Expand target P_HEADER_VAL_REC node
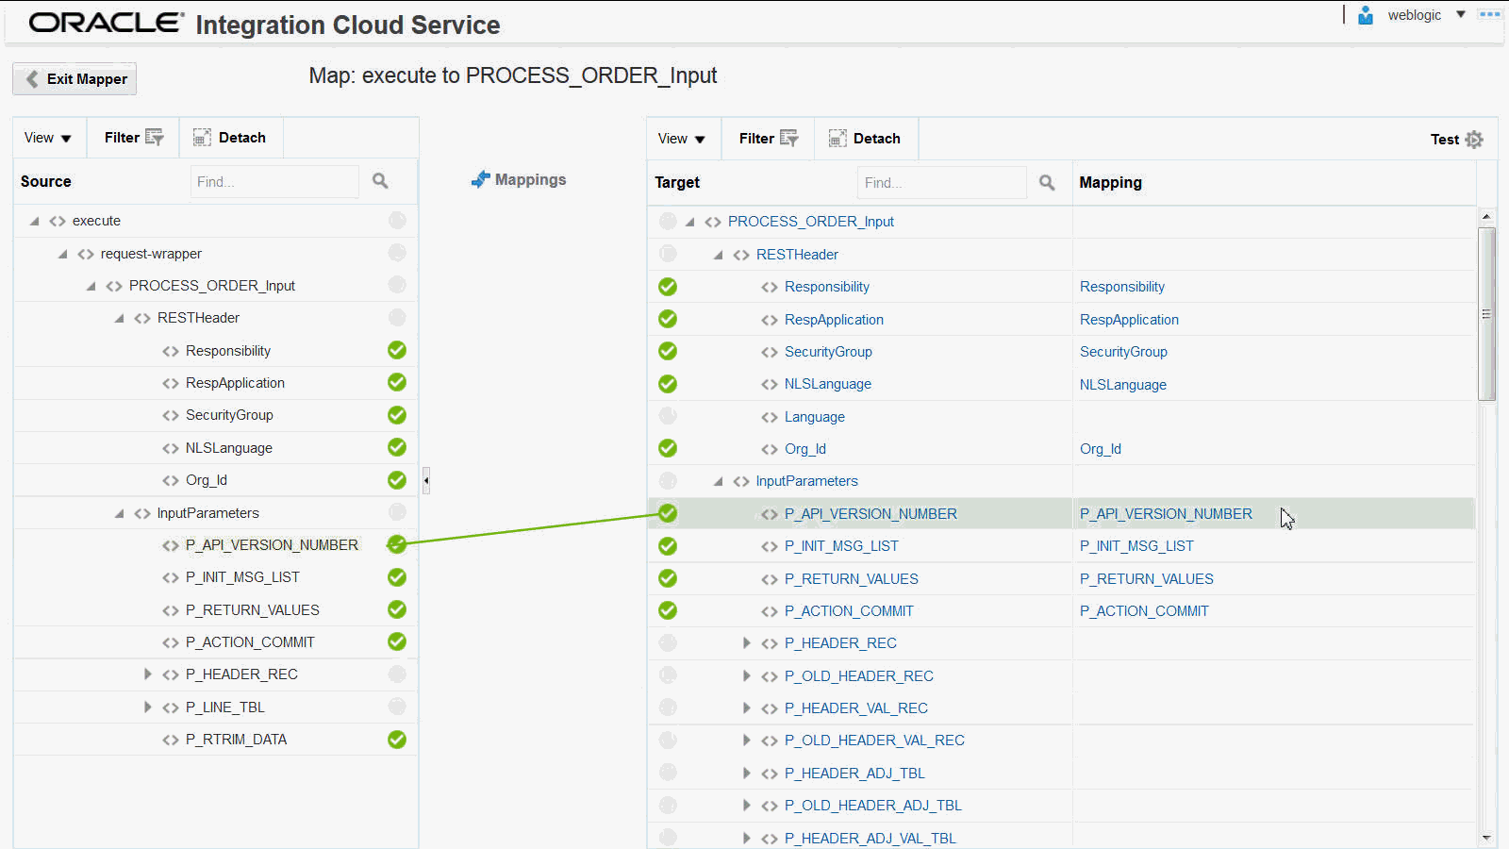 (747, 707)
